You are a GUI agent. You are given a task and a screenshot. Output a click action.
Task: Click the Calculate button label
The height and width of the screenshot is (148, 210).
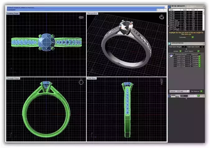coord(182,37)
